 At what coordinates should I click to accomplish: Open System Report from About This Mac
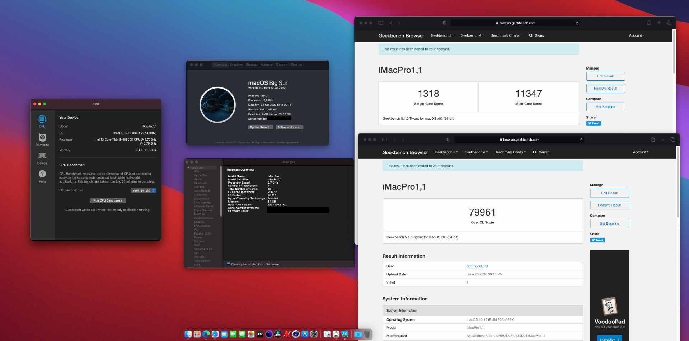(x=261, y=127)
